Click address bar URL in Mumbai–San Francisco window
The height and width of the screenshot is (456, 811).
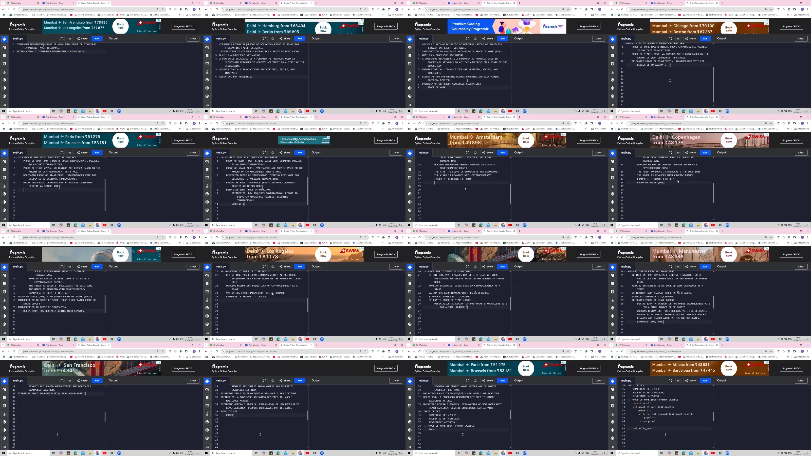[x=49, y=9]
